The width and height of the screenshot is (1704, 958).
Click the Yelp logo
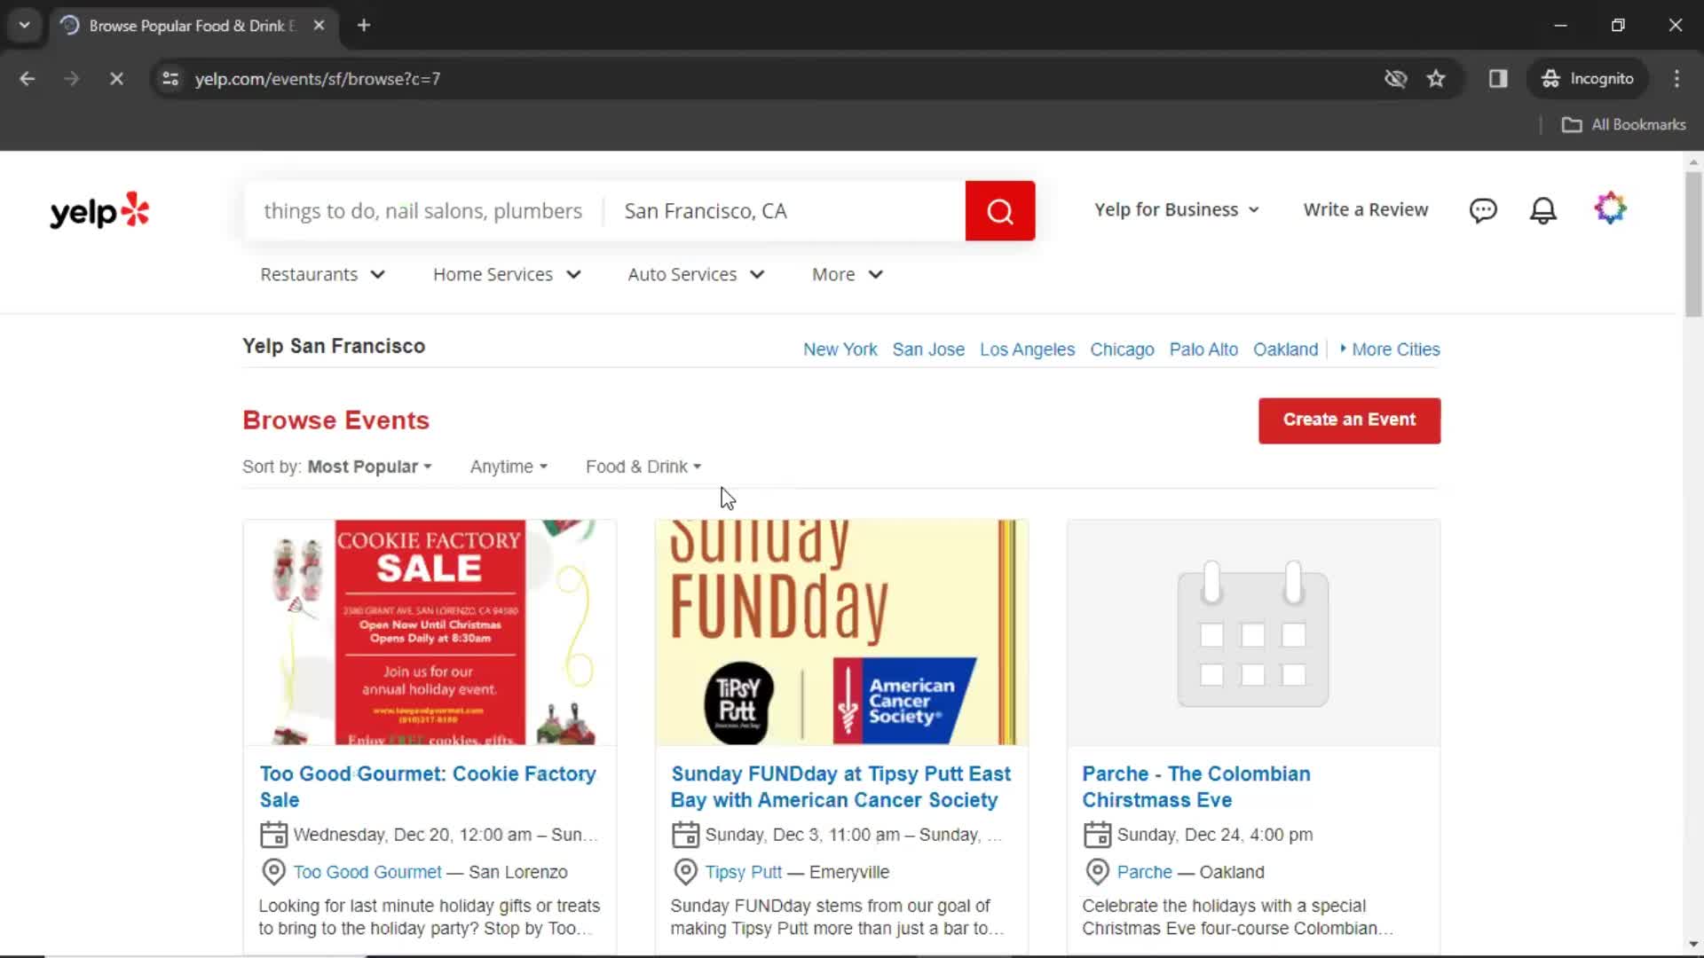[x=99, y=211]
